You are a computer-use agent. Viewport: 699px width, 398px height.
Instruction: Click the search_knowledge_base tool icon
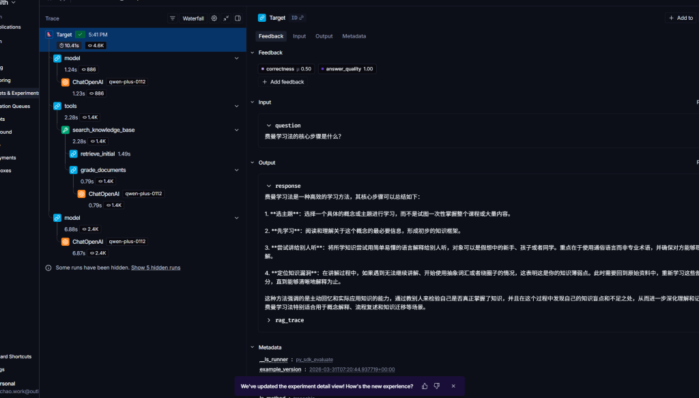[x=65, y=130]
